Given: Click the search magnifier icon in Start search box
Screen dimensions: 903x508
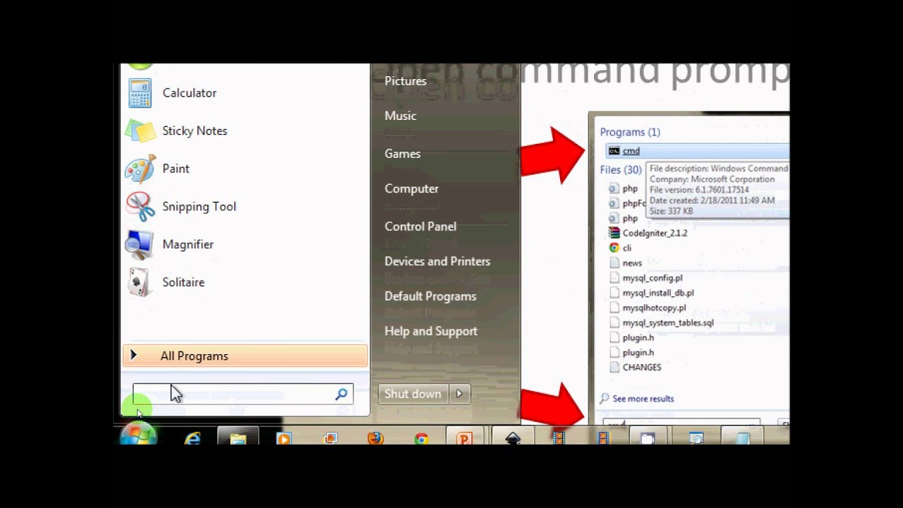Looking at the screenshot, I should coord(341,394).
